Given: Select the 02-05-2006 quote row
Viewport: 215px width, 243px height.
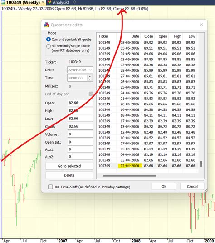Looking at the screenshot, I should (147, 65).
